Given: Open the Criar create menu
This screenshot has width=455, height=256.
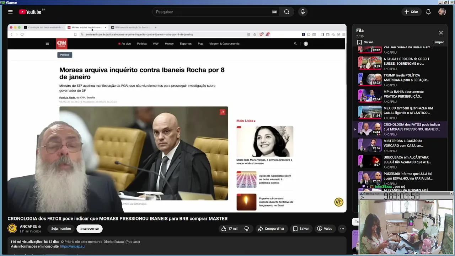Looking at the screenshot, I should click(411, 12).
